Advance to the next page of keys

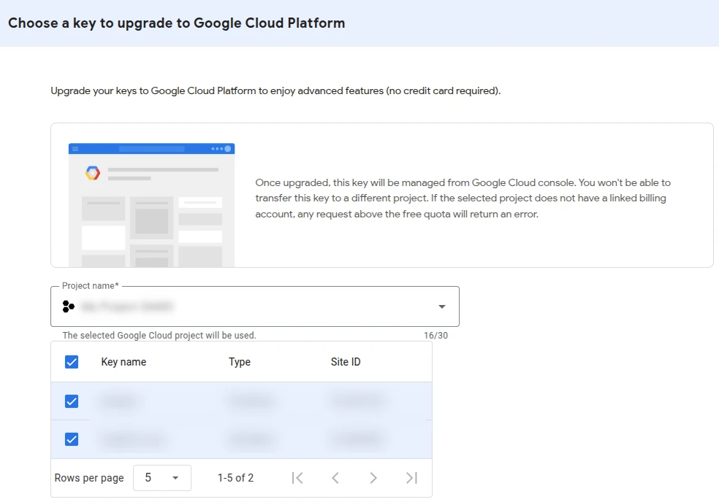pos(373,478)
